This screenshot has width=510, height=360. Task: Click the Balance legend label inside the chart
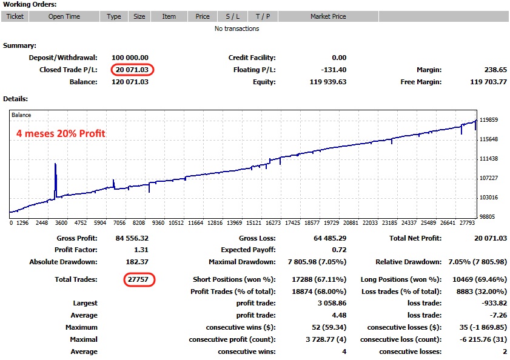point(21,115)
